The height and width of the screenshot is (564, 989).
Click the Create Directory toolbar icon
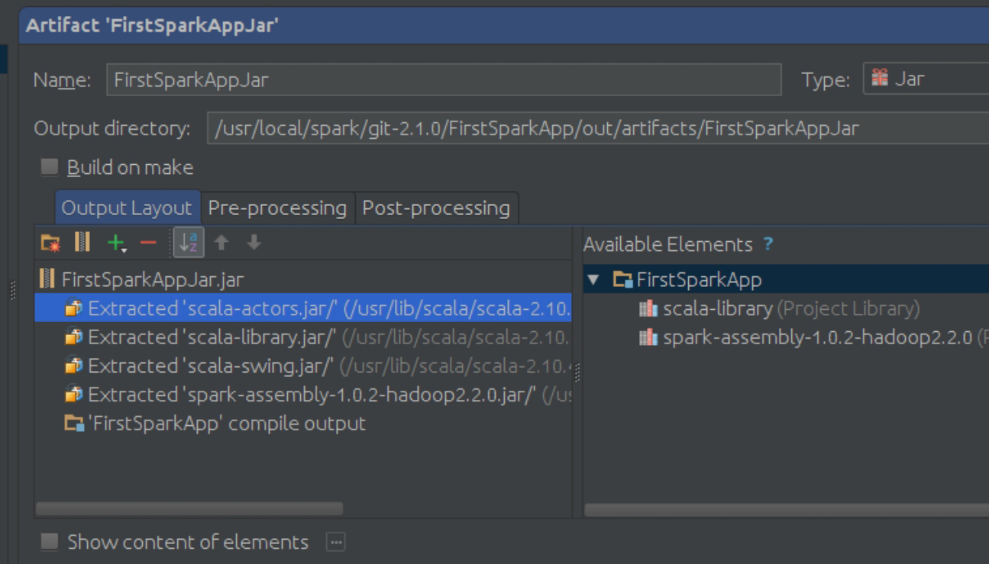click(x=50, y=243)
